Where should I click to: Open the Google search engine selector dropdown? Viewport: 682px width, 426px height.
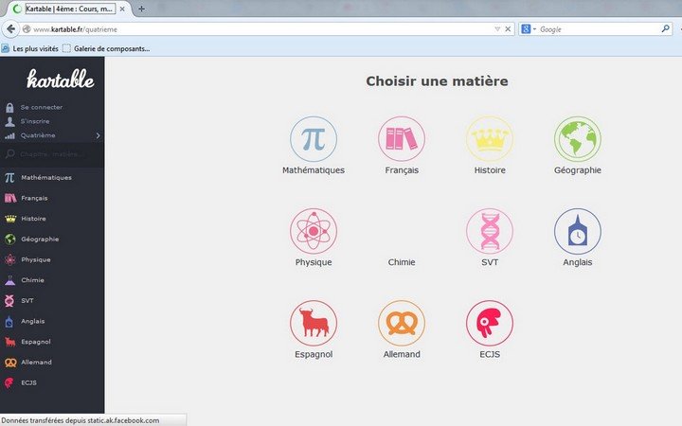coord(529,29)
